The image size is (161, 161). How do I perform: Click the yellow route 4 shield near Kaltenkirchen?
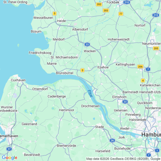point(143,80)
